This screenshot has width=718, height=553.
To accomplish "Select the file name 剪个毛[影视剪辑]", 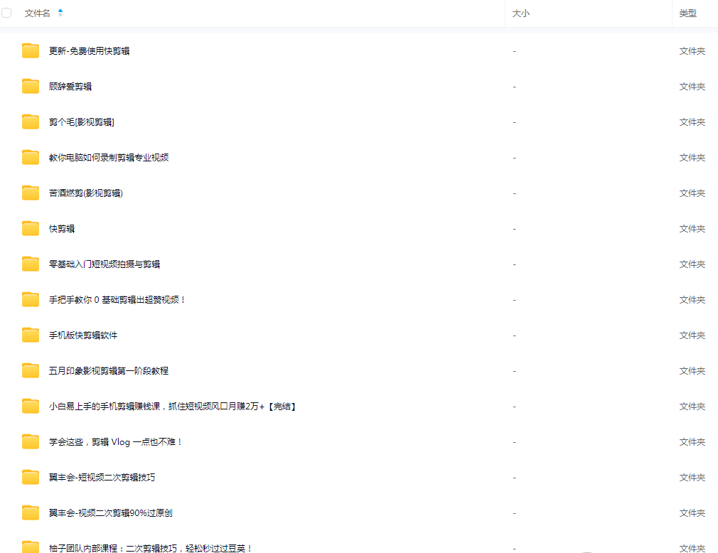I will click(x=82, y=122).
